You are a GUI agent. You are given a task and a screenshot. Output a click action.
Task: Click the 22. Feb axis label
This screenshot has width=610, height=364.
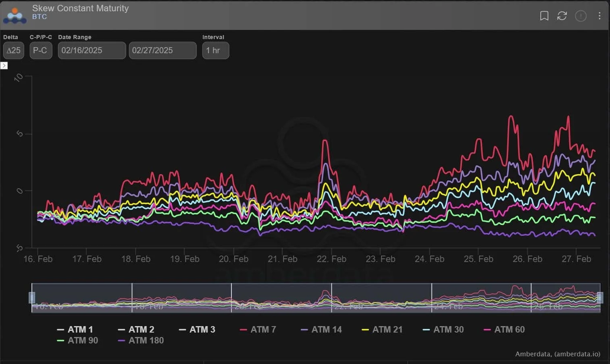331,259
